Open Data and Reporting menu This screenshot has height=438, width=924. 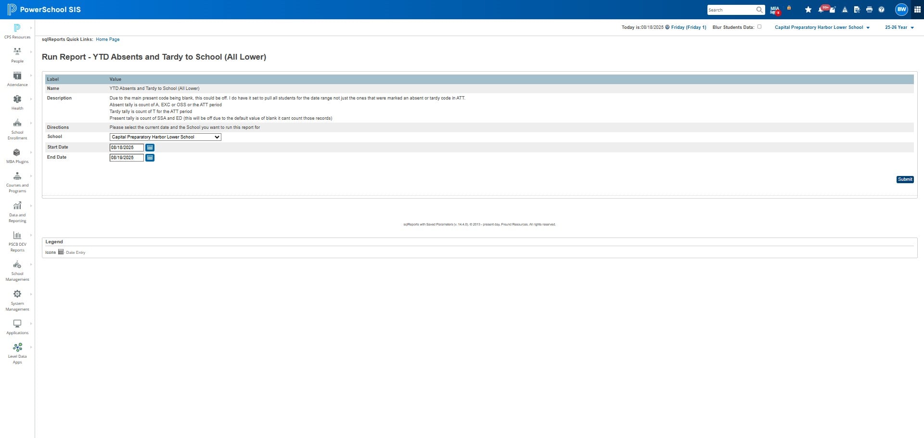17,212
